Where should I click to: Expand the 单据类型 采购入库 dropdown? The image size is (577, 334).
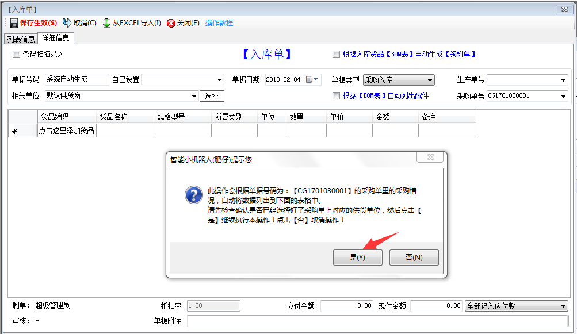[430, 80]
